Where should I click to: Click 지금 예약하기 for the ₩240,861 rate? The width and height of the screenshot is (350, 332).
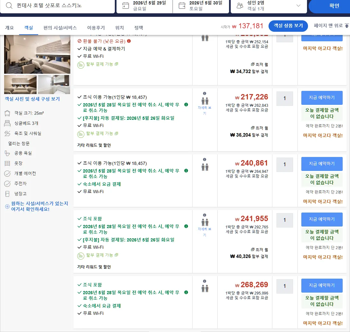[x=322, y=164]
